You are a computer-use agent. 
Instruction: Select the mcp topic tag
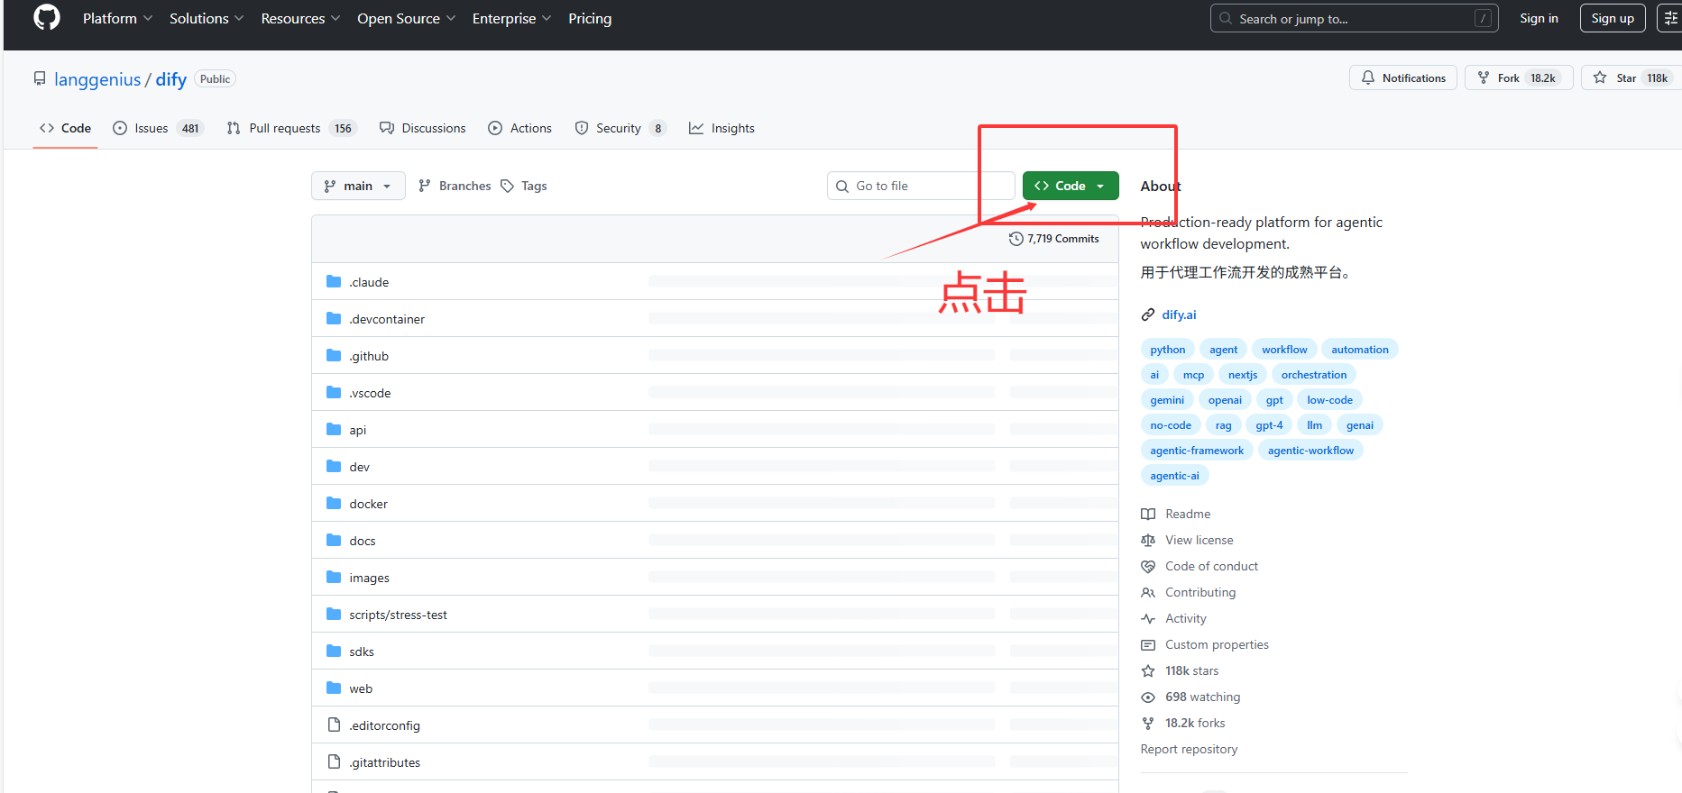coord(1193,375)
